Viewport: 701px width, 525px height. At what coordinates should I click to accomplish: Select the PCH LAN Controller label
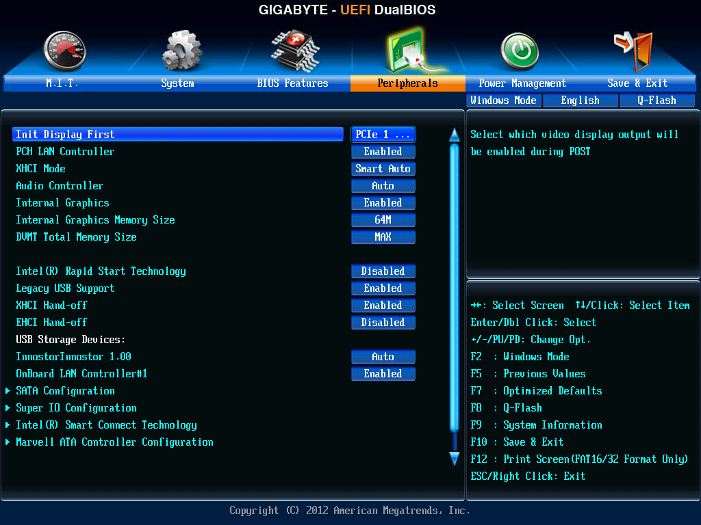[65, 151]
